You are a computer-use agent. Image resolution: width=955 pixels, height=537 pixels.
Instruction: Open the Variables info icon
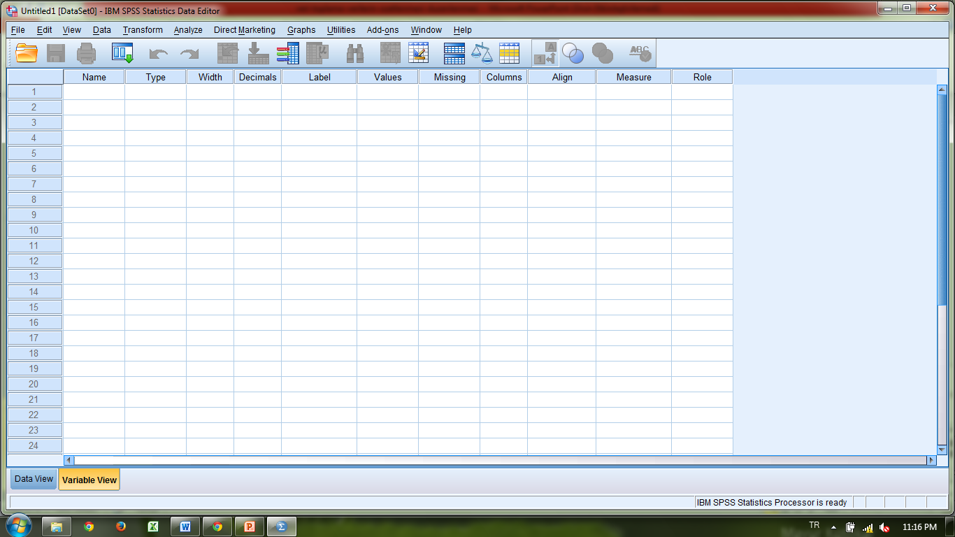287,53
